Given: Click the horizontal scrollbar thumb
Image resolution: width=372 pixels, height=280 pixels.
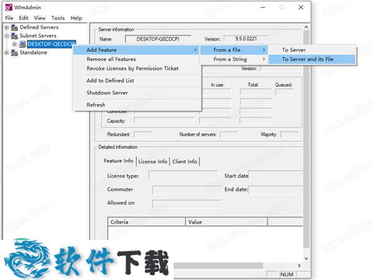Looking at the screenshot, I should [218, 266].
